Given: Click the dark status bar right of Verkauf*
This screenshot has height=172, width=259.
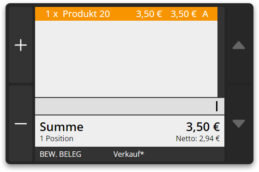Looking at the screenshot, I should coord(184,154).
